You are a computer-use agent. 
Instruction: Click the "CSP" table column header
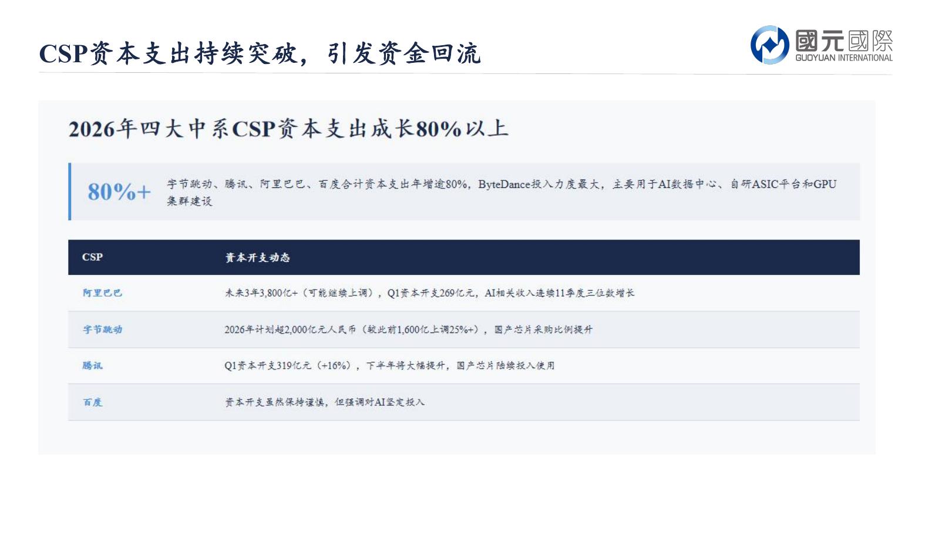pos(92,257)
